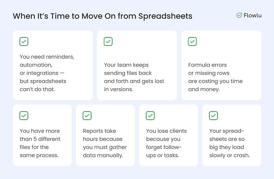Toggle the checkbox above 'Your team keeps sending files'
The width and height of the screenshot is (274, 179).
coord(108,42)
